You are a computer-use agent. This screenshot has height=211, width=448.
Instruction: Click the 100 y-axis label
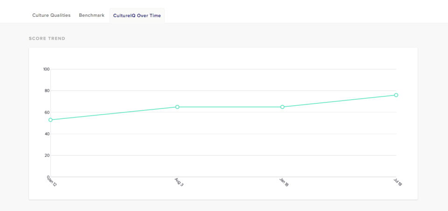(x=46, y=69)
